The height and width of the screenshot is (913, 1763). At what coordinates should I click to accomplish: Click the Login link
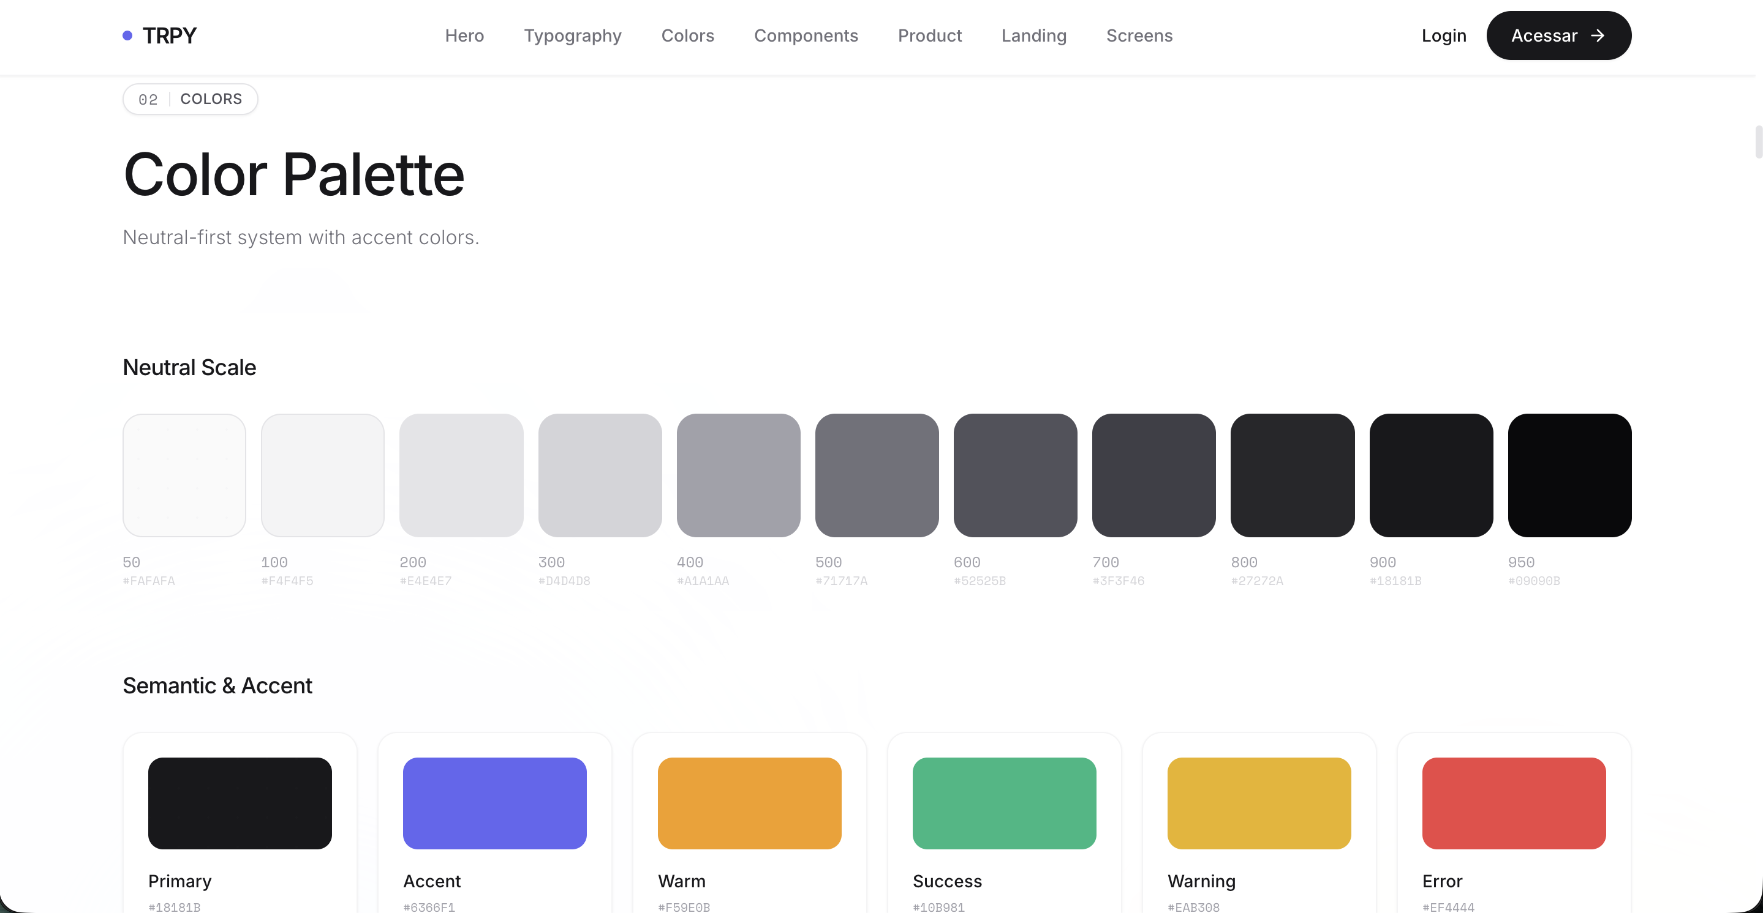[x=1443, y=35]
